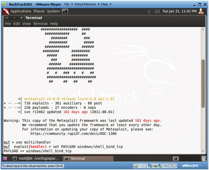Click the printer device icon
The height and width of the screenshot is (170, 209).
point(155,166)
